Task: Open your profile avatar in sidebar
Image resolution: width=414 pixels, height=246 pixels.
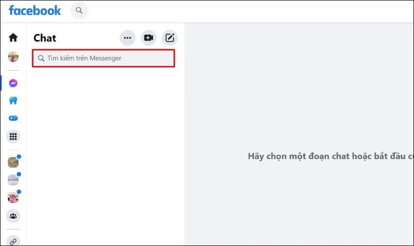Action: click(13, 57)
